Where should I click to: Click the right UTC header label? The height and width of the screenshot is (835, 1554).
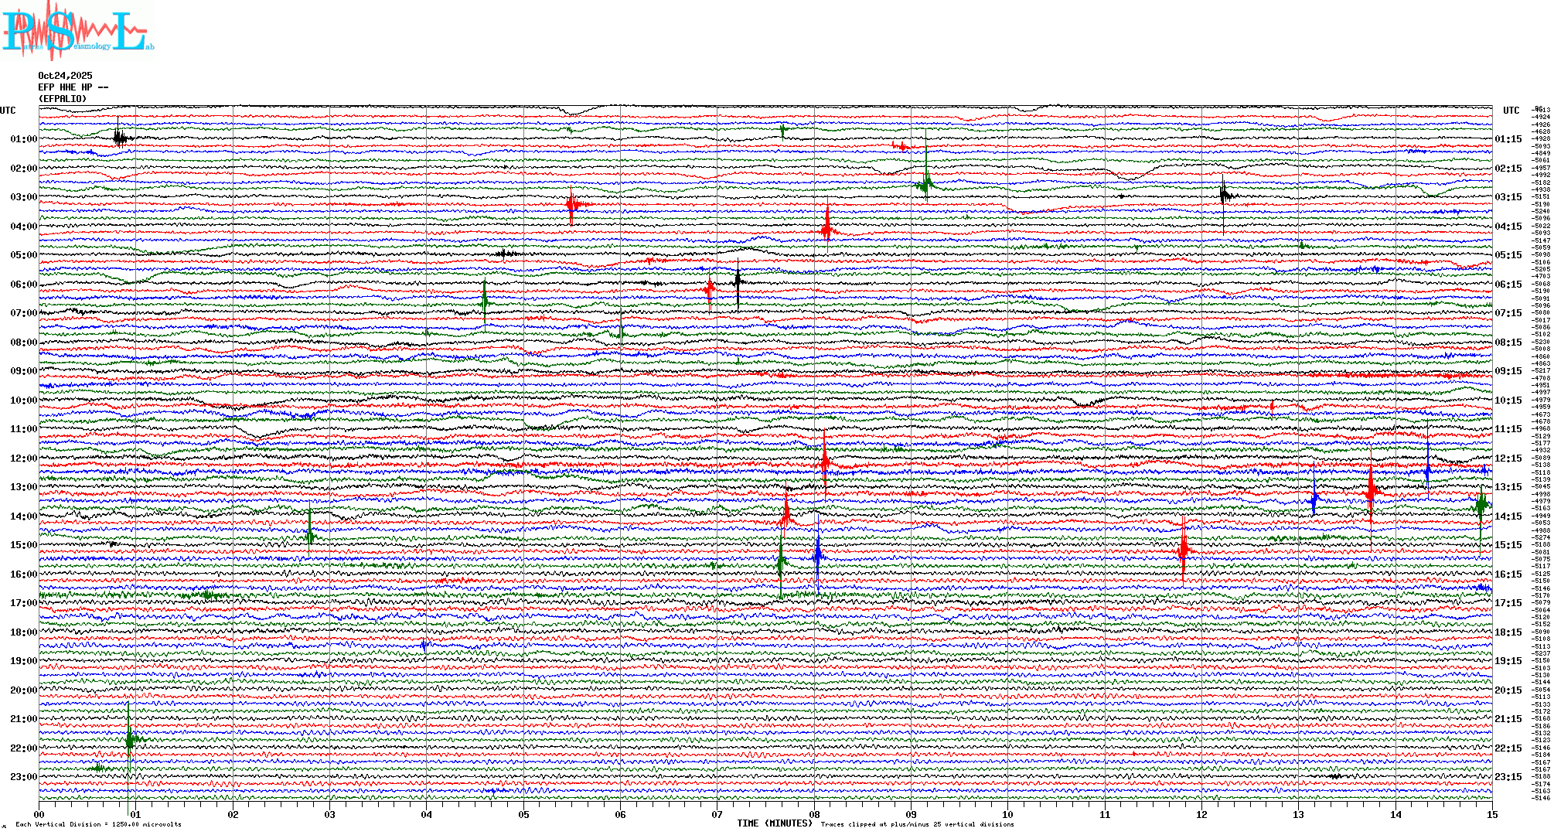pos(1511,111)
